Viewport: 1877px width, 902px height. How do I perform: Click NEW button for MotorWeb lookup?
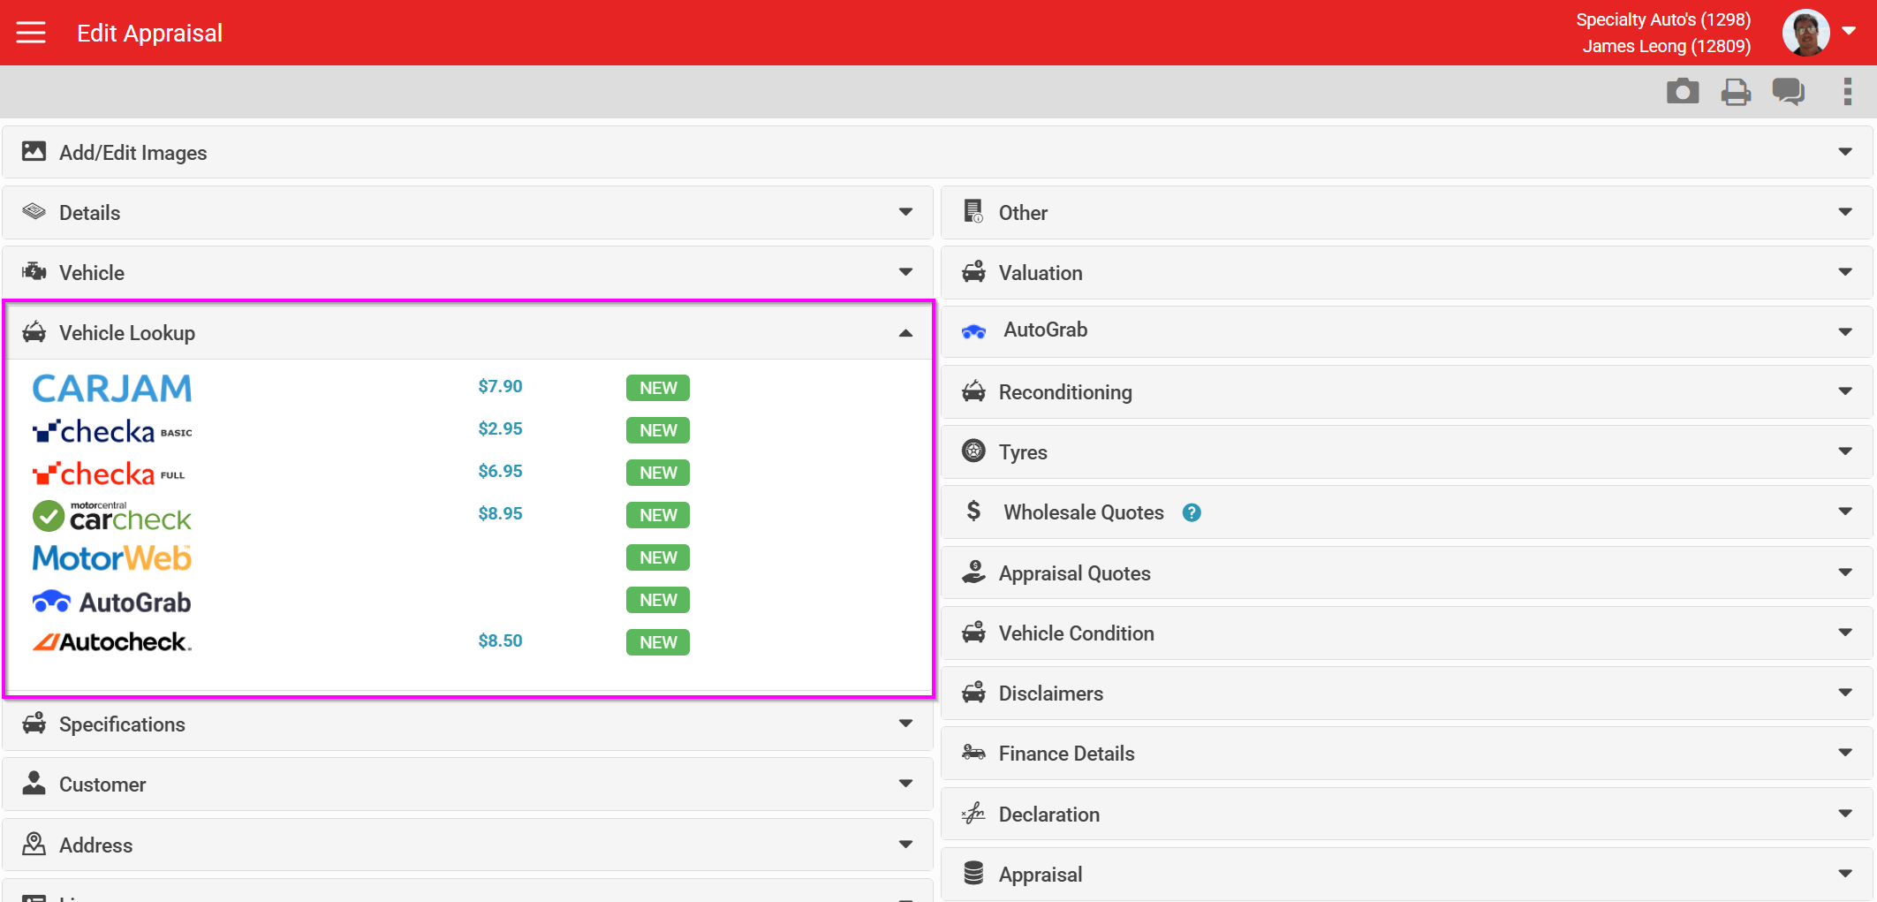(x=658, y=557)
